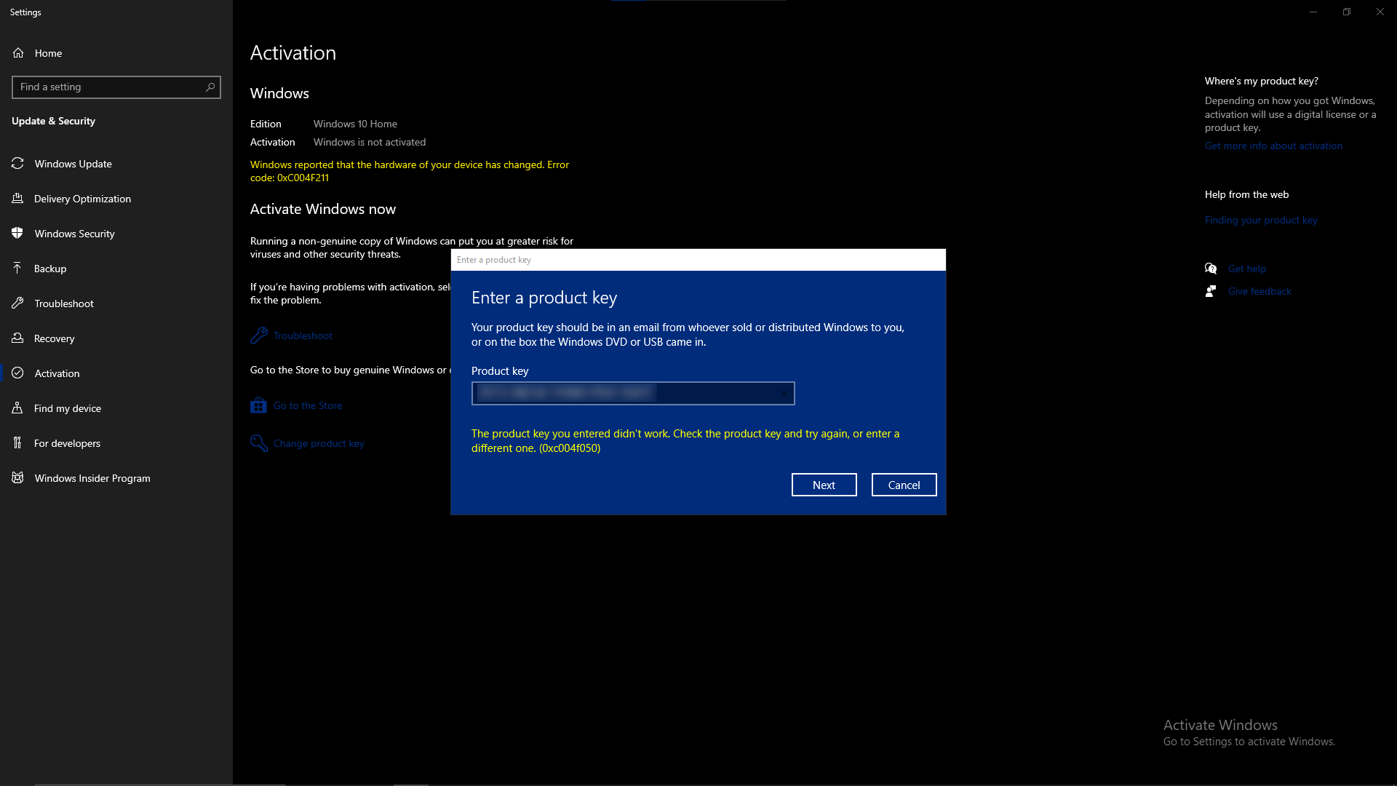
Task: Click Troubleshoot option in sidebar
Action: click(63, 303)
